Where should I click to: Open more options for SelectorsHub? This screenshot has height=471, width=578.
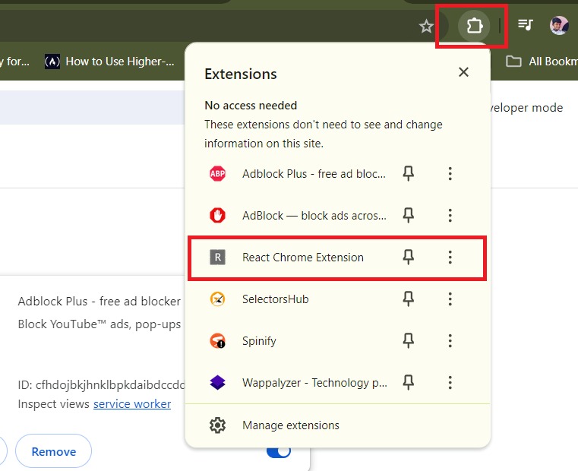click(450, 299)
